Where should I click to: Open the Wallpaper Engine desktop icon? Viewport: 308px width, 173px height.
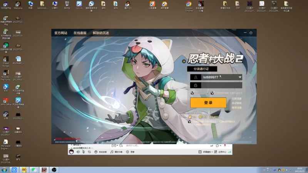pyautogui.click(x=6, y=145)
